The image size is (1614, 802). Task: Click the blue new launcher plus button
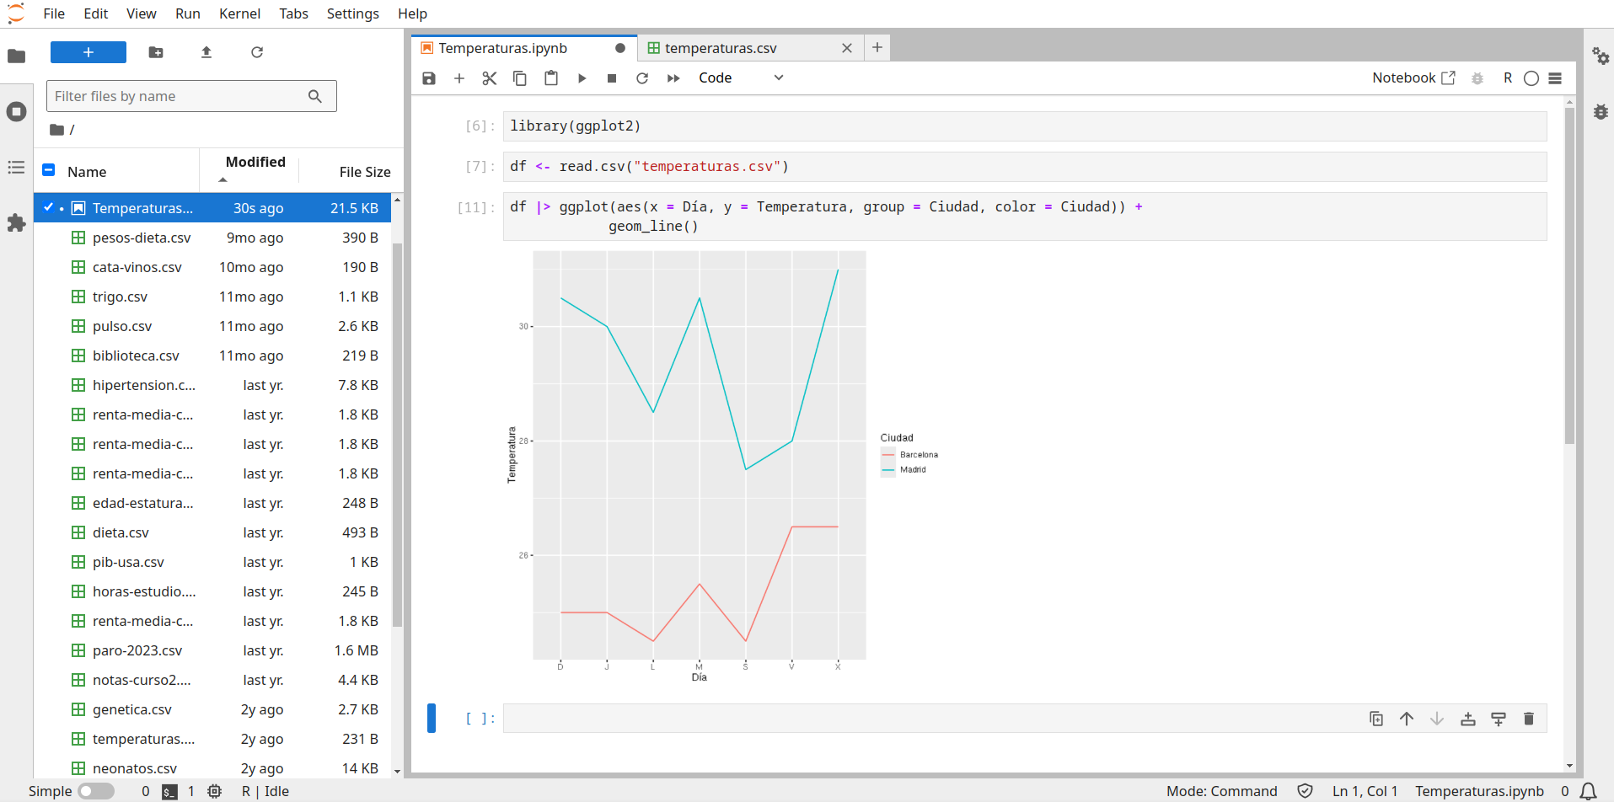pyautogui.click(x=88, y=52)
